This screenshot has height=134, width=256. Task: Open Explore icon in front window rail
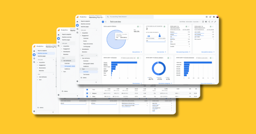pyautogui.click(x=77, y=29)
